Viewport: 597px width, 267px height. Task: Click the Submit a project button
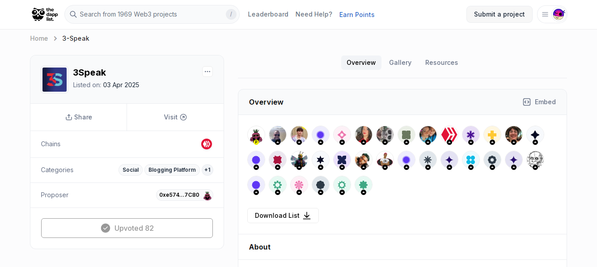pos(500,14)
